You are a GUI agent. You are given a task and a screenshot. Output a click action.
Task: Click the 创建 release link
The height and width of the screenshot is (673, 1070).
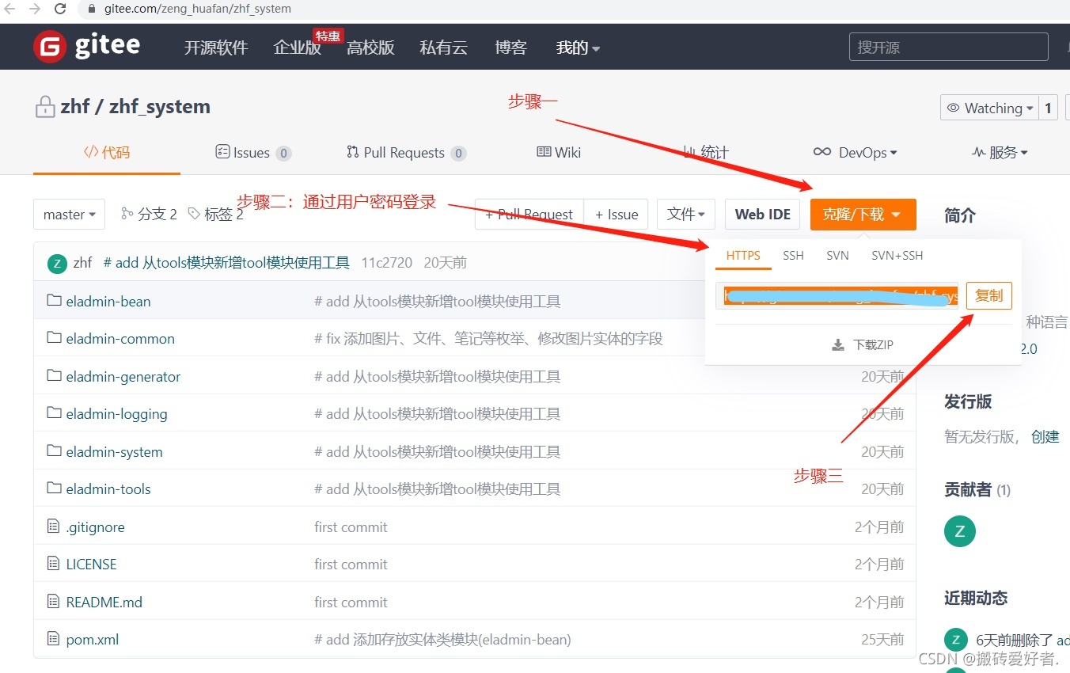pyautogui.click(x=1045, y=436)
